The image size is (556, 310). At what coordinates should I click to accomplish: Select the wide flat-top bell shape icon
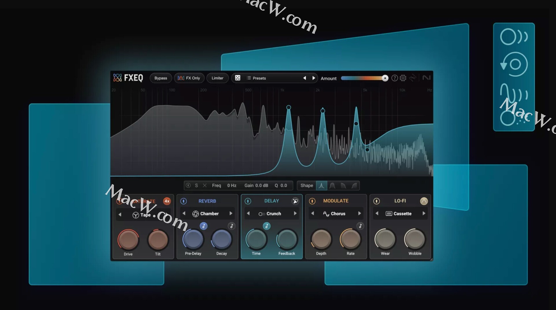[332, 186]
